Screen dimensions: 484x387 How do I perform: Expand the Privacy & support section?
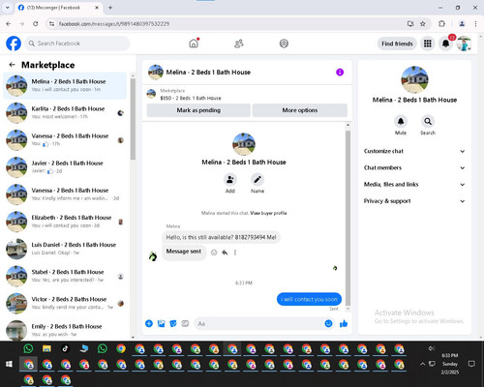[414, 201]
